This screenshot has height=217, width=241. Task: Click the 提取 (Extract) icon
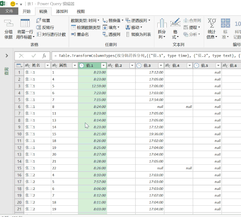(x=186, y=27)
